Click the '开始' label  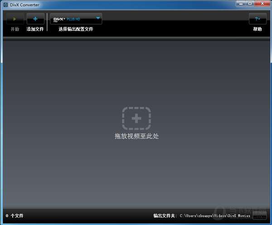click(15, 29)
